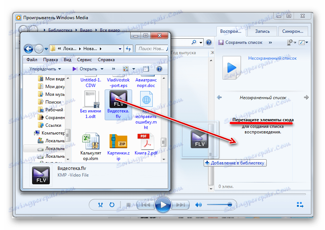Expand the Открыть dropdown arrow
The height and width of the screenshot is (230, 325).
click(x=102, y=69)
